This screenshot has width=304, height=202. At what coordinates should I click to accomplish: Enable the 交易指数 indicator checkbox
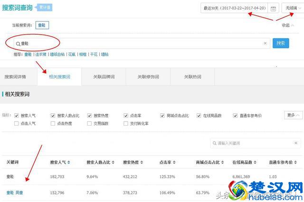pos(89,123)
